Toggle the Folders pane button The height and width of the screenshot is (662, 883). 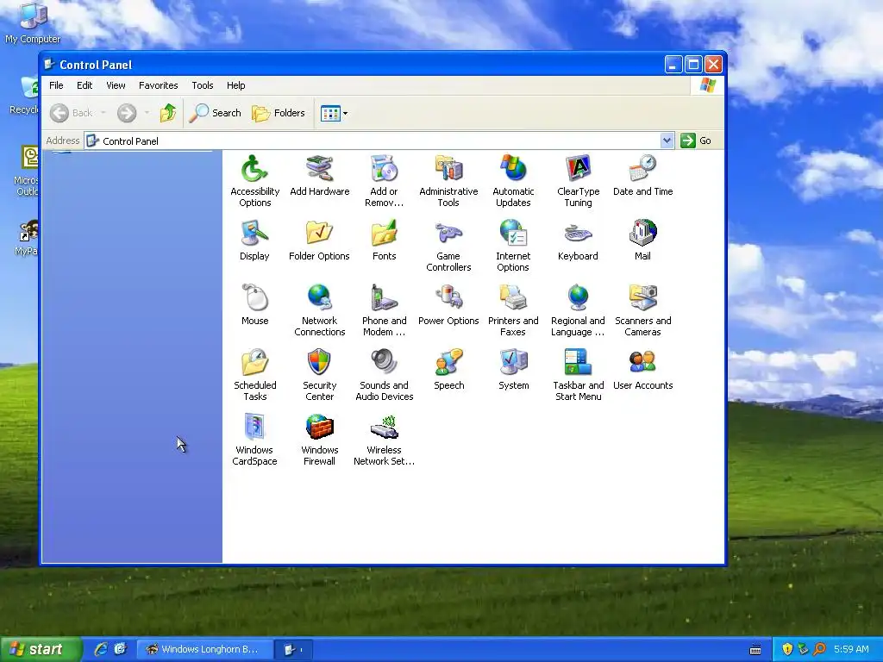click(279, 113)
